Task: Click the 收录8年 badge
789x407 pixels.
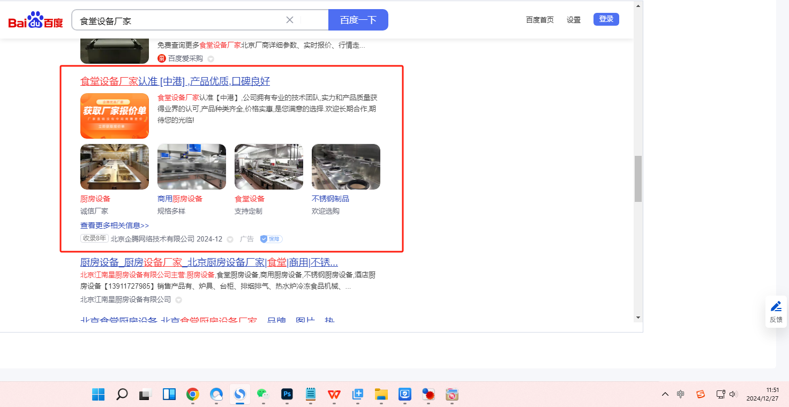Action: pyautogui.click(x=94, y=238)
